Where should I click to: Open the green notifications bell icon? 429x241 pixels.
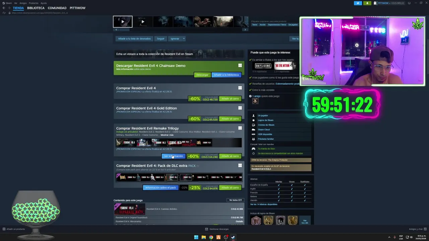tap(367, 3)
